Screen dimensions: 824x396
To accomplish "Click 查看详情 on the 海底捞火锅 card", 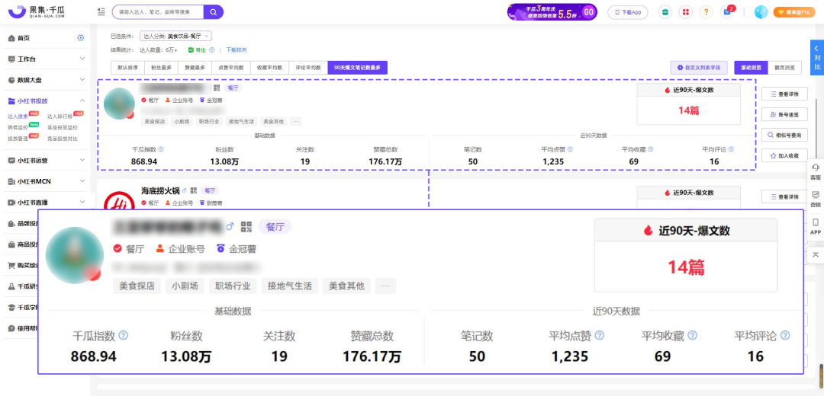I will (x=784, y=196).
